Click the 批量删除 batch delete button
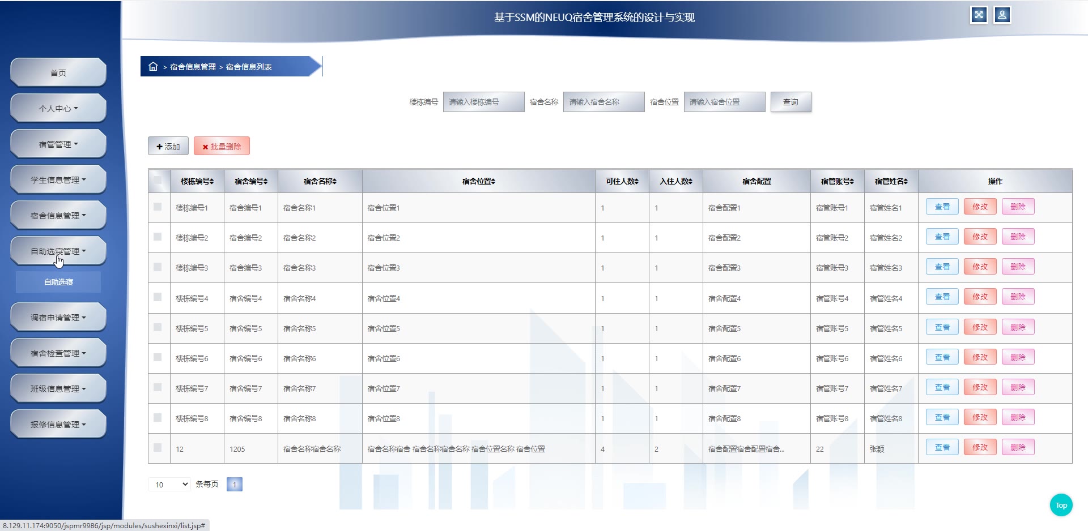Image resolution: width=1088 pixels, height=531 pixels. click(x=222, y=146)
